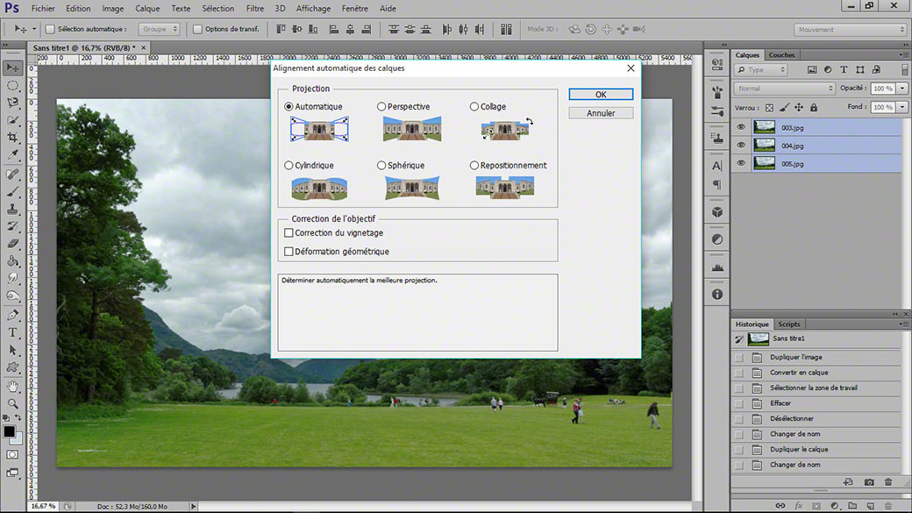Switch to the Couches tab
The width and height of the screenshot is (912, 513).
click(x=781, y=54)
